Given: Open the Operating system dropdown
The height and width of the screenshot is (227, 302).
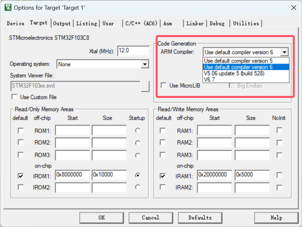Looking at the screenshot, I should [x=145, y=64].
